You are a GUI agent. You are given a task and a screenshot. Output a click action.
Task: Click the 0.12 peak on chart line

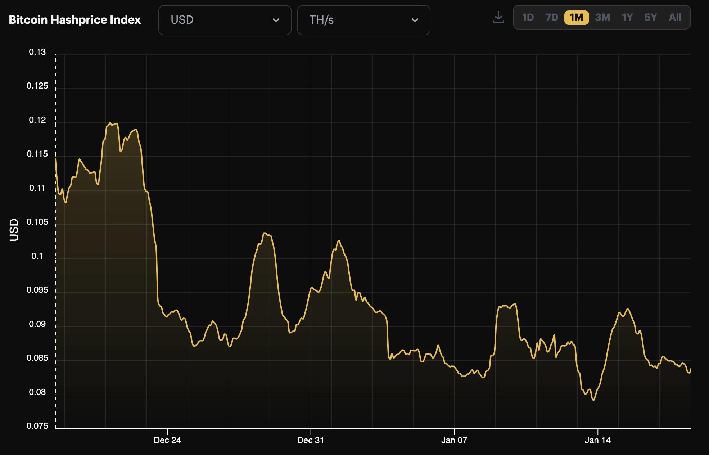110,123
